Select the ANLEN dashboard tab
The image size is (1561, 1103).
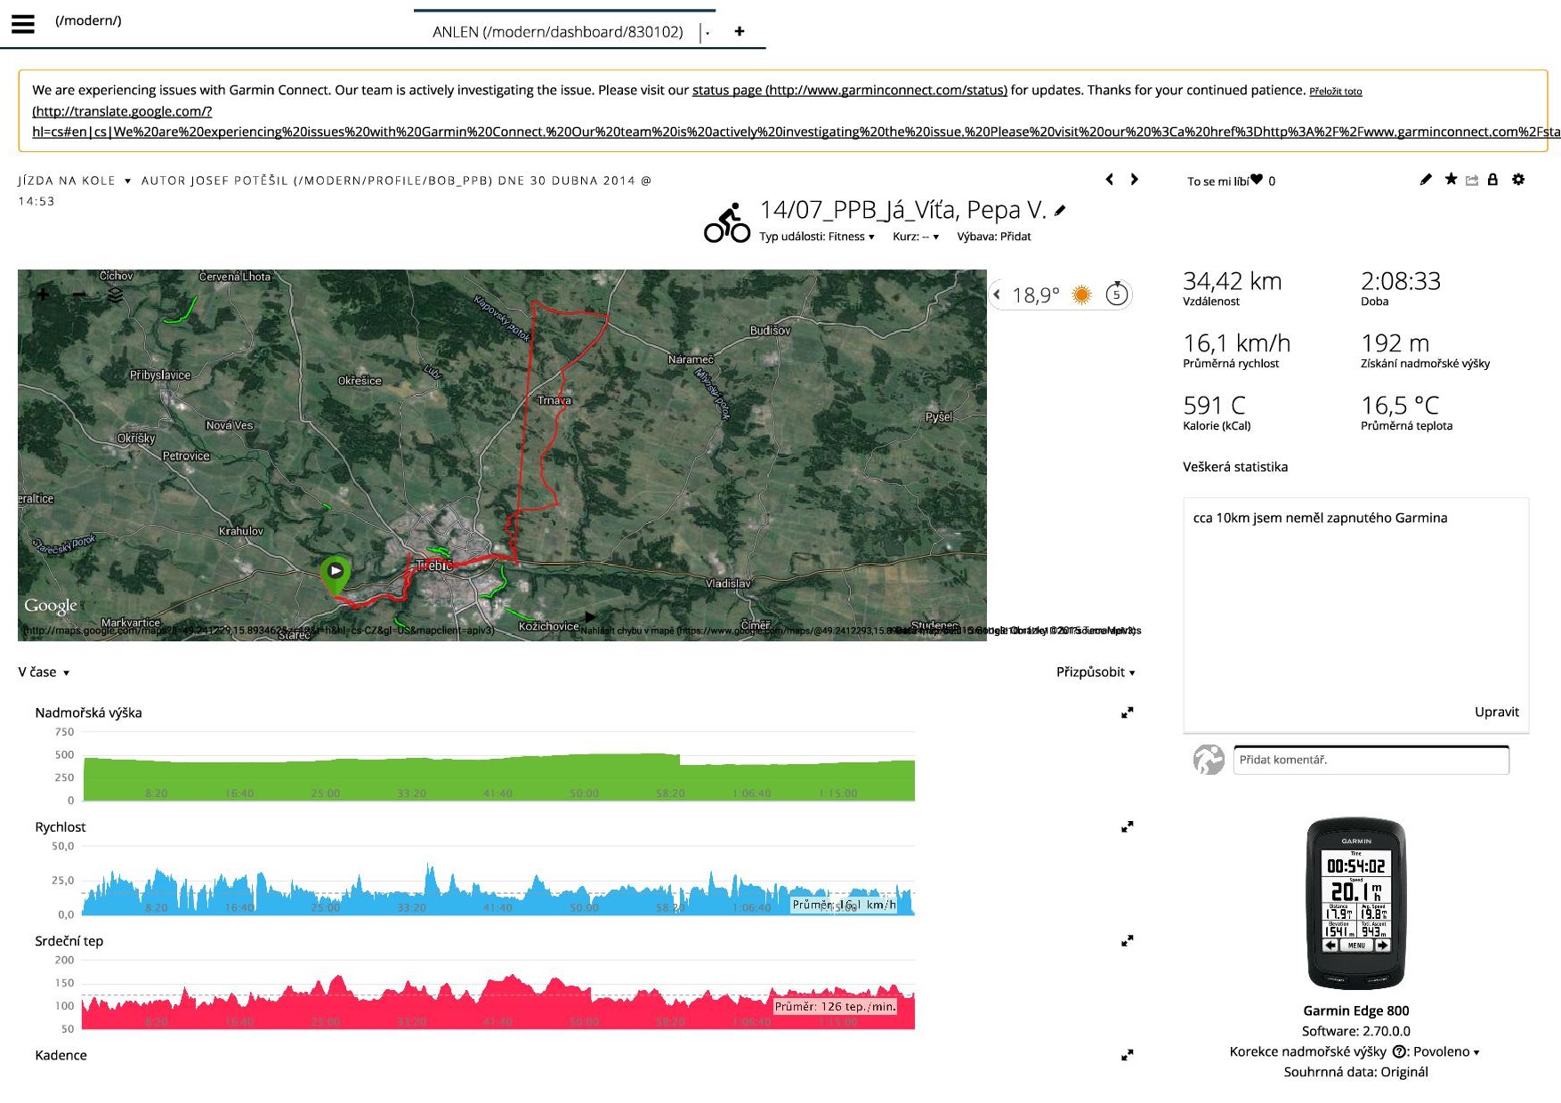pos(557,32)
